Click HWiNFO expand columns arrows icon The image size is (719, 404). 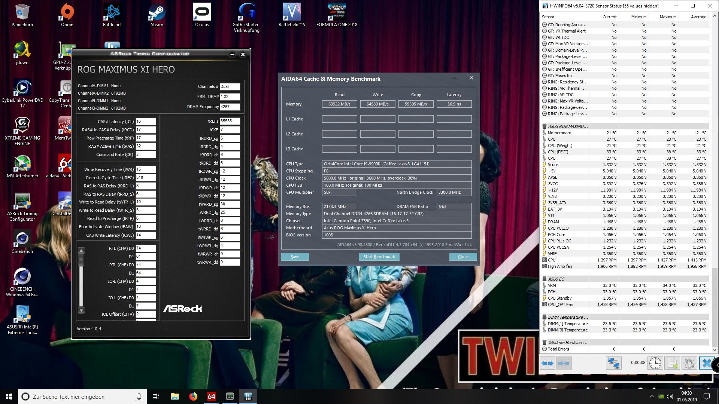(x=547, y=363)
